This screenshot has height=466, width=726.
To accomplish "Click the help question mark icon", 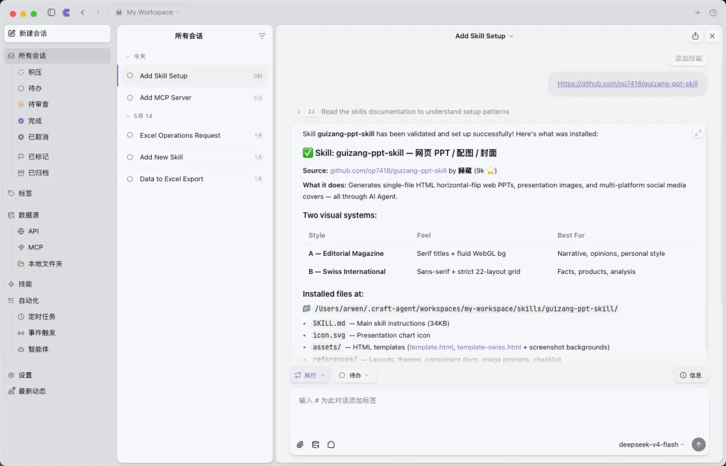I will [713, 13].
